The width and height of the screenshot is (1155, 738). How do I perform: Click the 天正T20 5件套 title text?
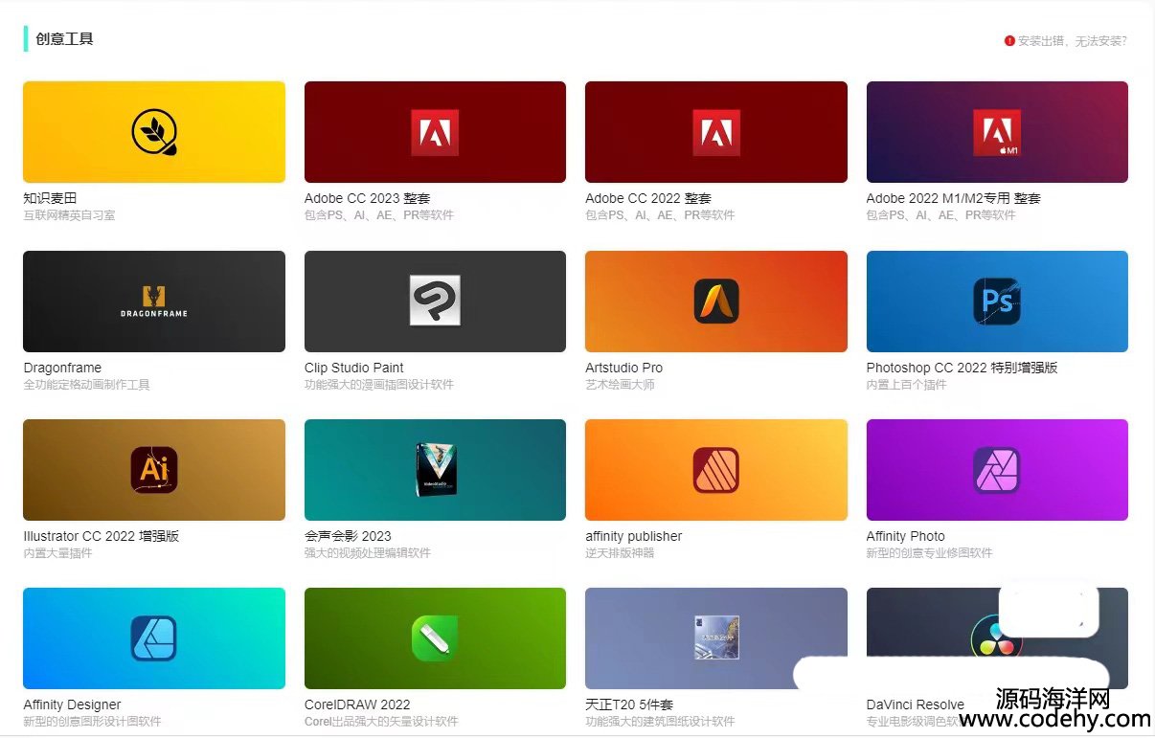tap(629, 704)
